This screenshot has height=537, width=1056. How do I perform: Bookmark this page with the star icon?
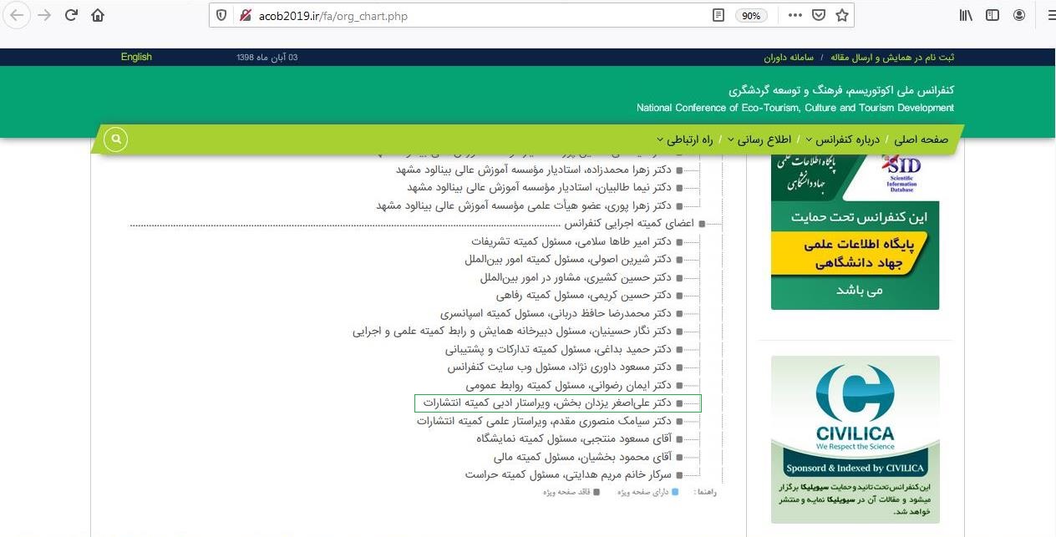[842, 14]
